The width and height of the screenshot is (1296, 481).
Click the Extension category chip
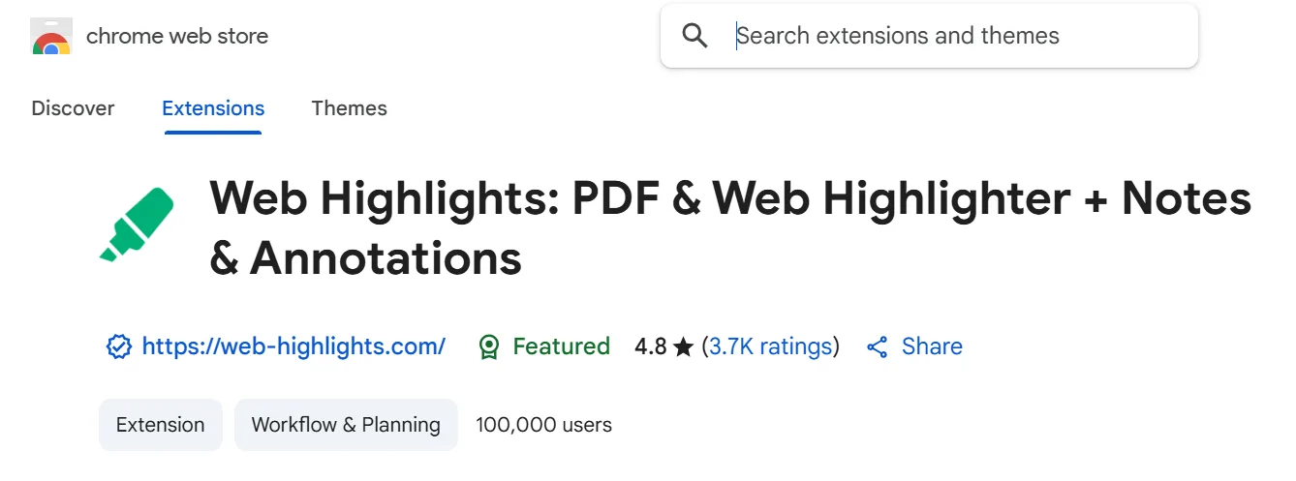(x=161, y=425)
